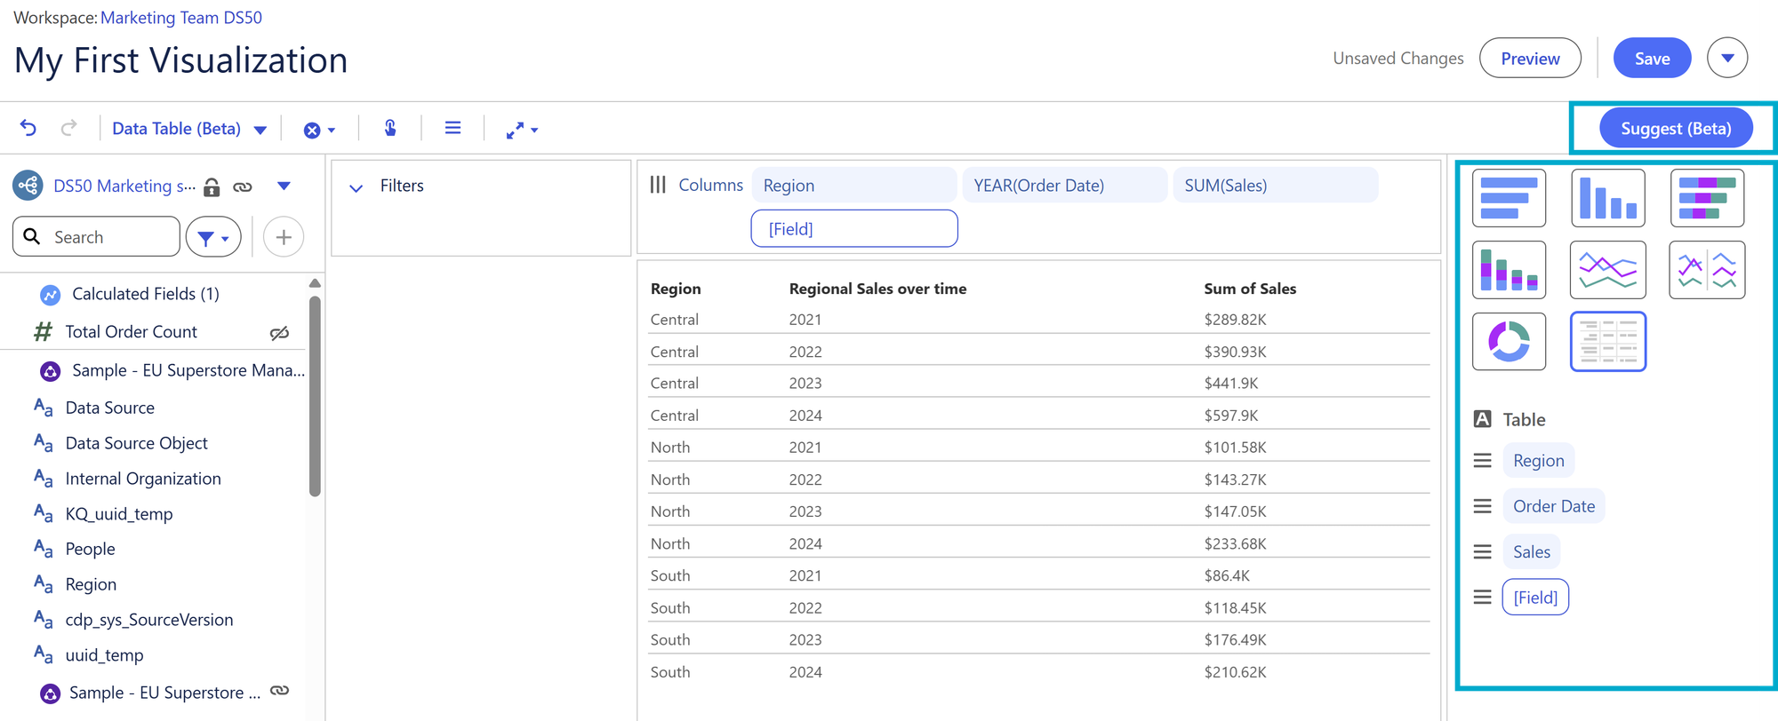Click the expand arrows fit icon
This screenshot has width=1778, height=721.
point(515,130)
